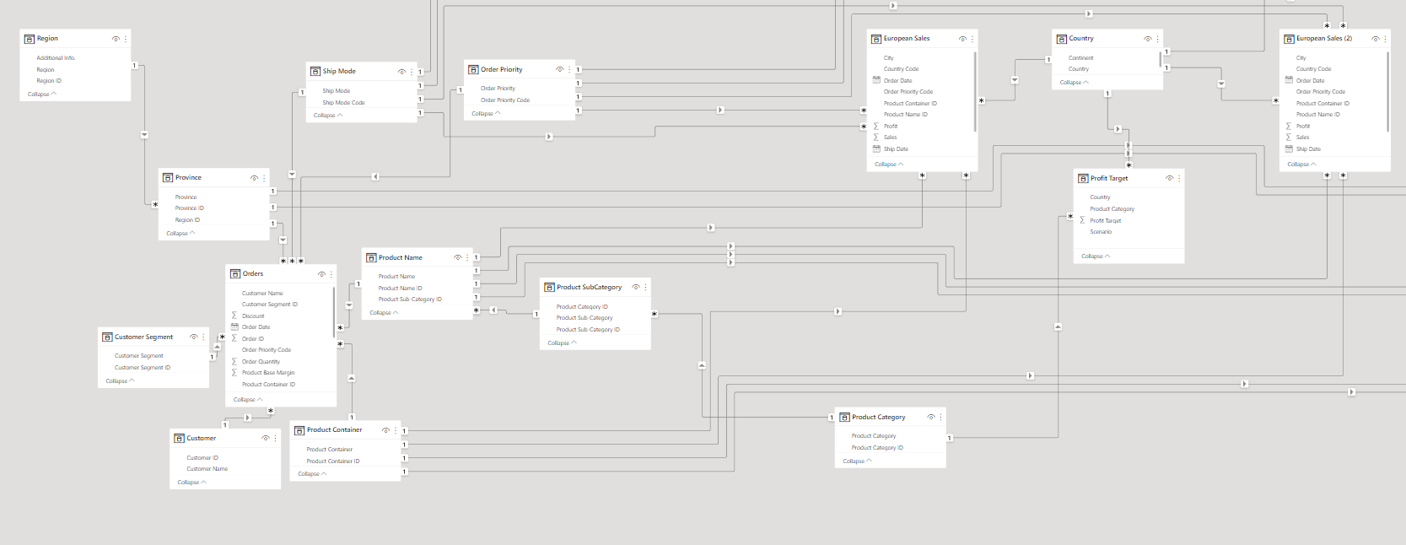Click the Orders table field list scrollbar

pos(335,312)
